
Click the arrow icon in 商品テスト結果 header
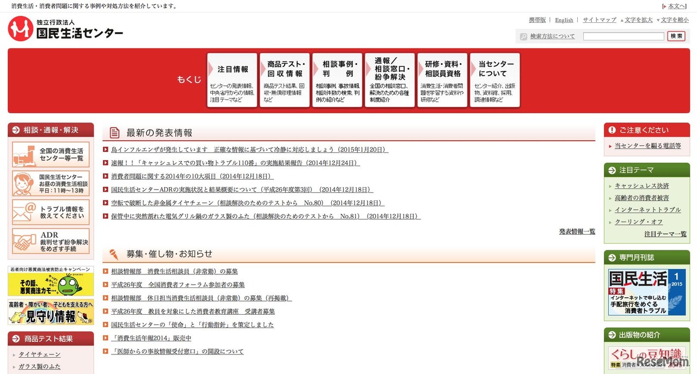coord(16,339)
